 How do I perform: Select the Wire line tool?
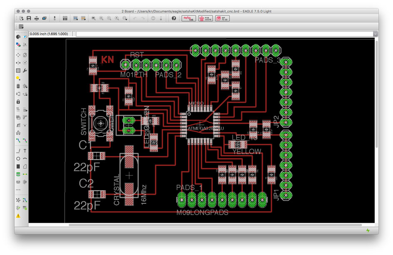pyautogui.click(x=18, y=151)
